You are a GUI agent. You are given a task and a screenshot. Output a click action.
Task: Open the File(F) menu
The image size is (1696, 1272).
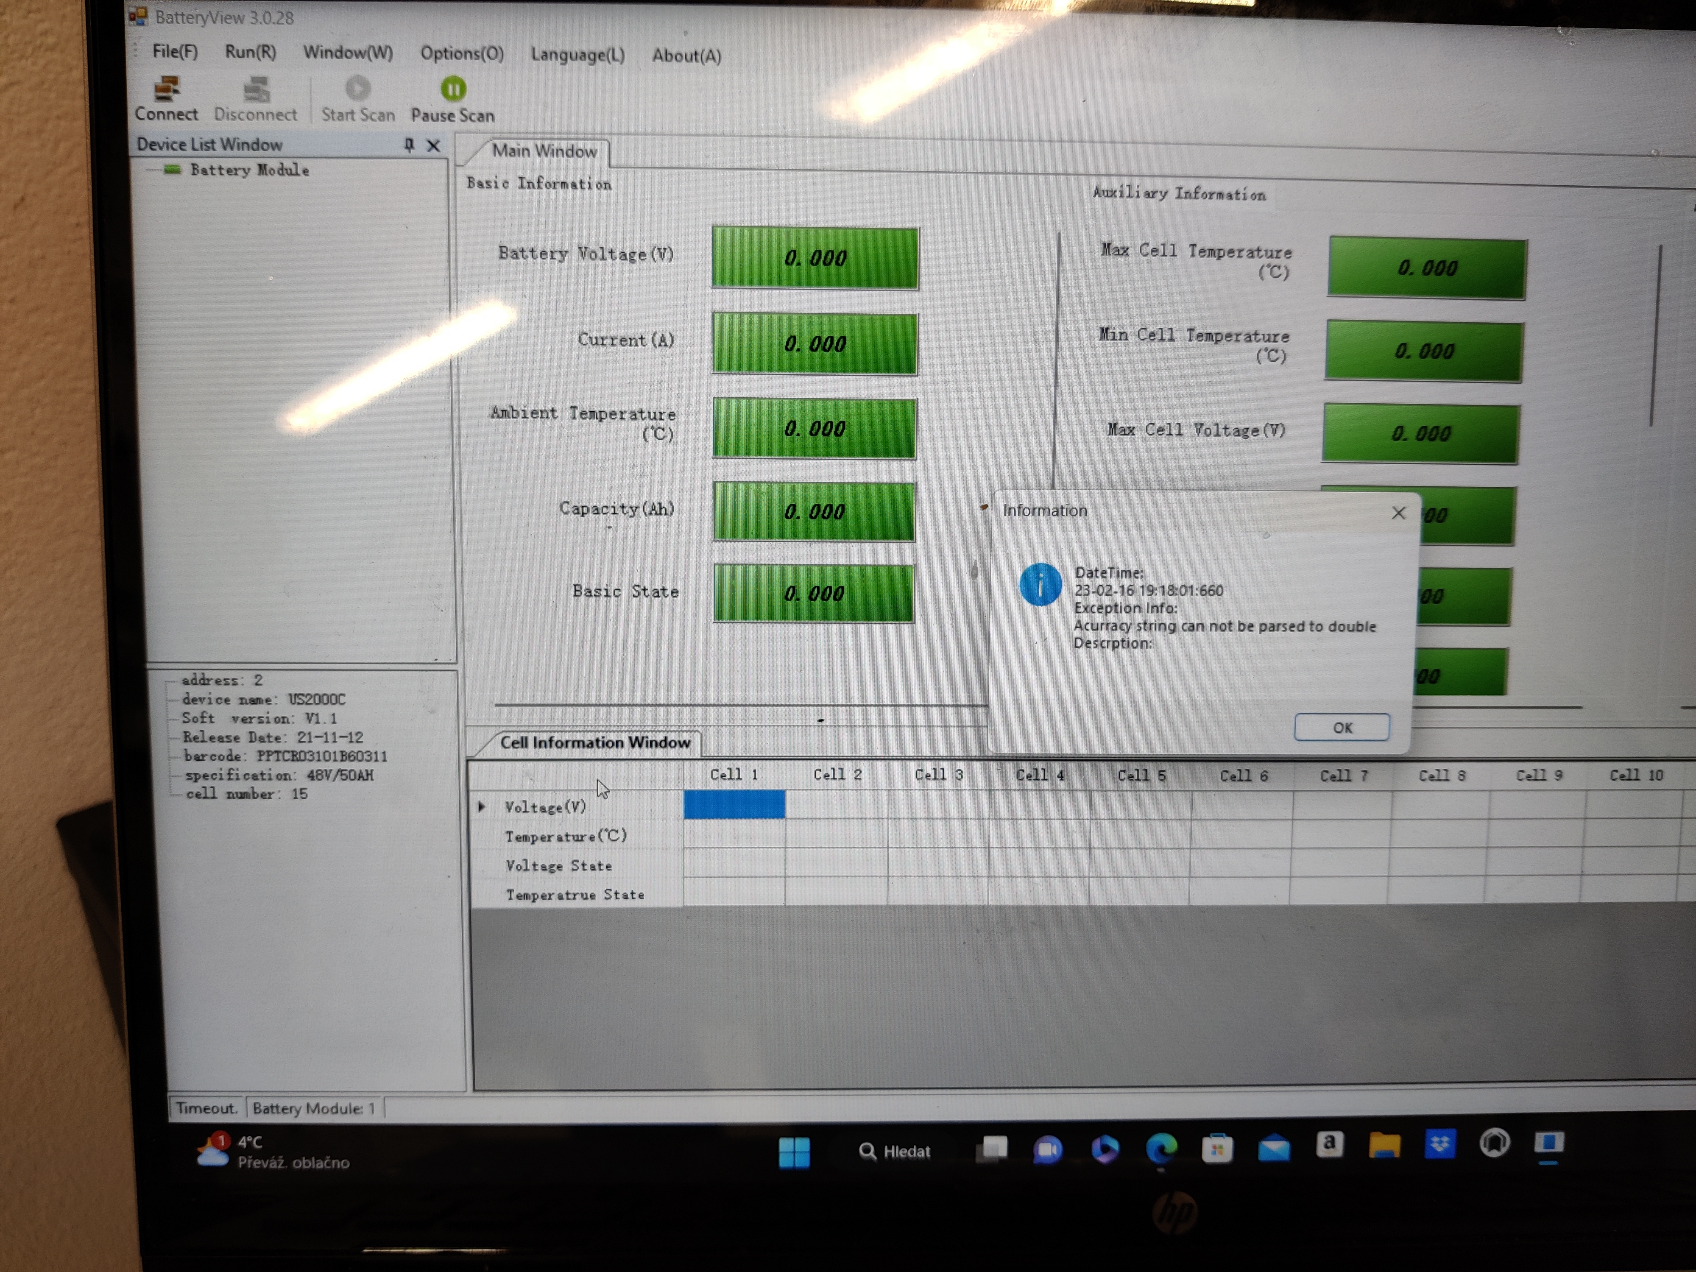[x=175, y=51]
